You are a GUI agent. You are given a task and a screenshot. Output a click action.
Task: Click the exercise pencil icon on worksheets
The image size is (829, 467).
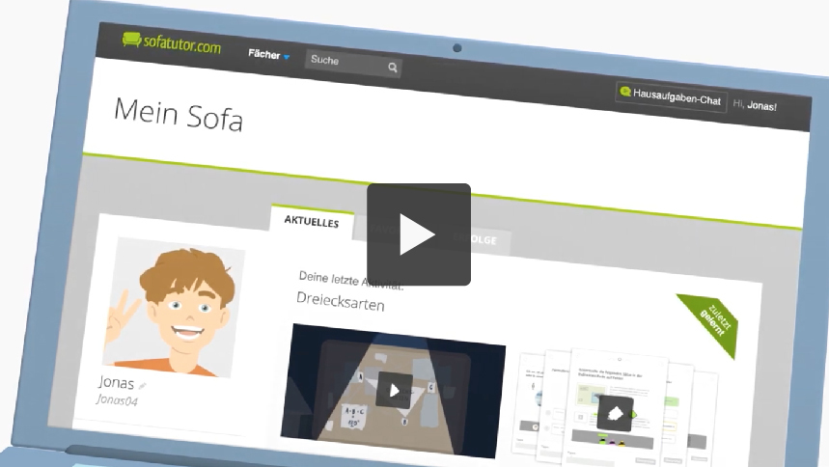(615, 415)
